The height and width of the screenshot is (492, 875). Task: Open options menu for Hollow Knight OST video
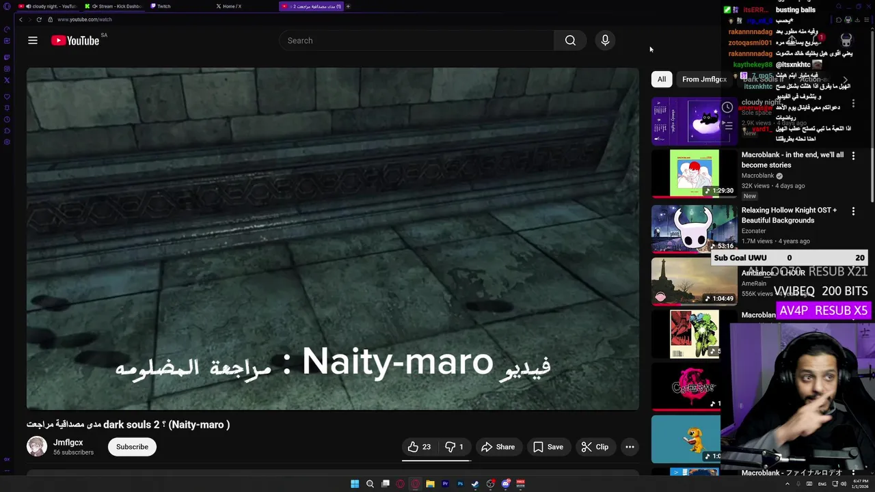(853, 212)
